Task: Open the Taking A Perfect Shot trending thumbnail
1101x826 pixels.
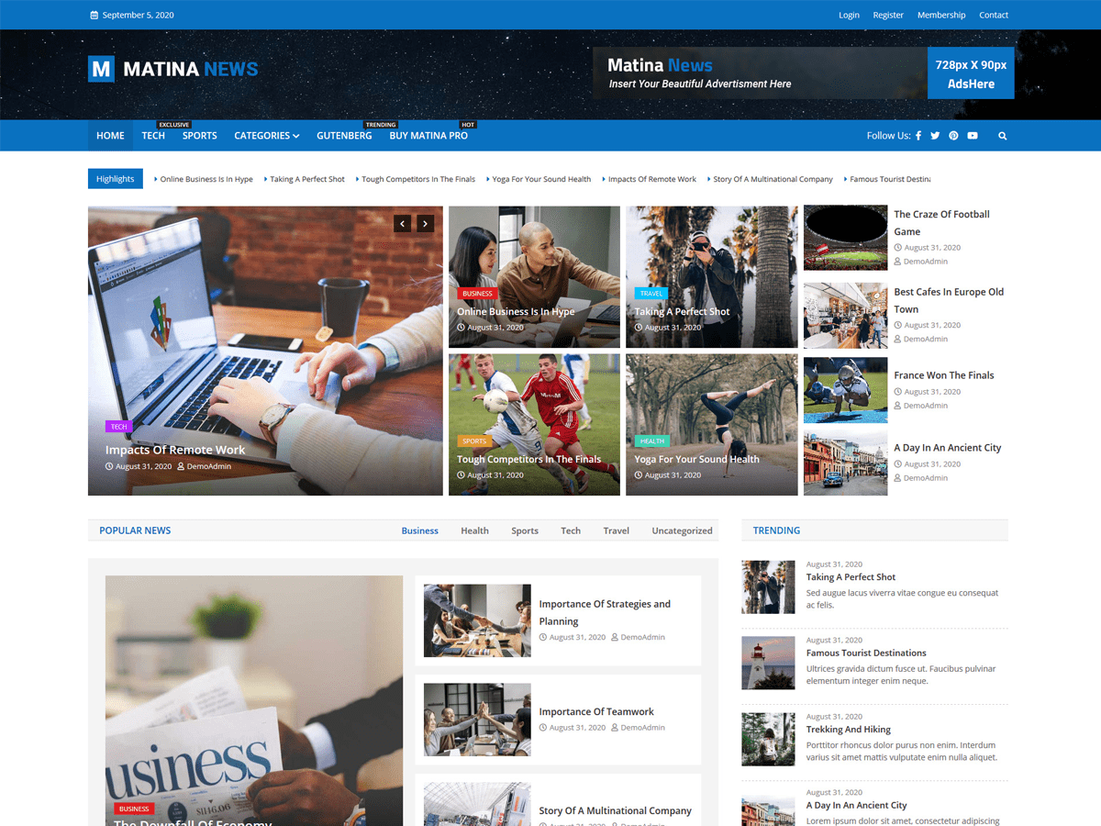Action: [x=768, y=586]
